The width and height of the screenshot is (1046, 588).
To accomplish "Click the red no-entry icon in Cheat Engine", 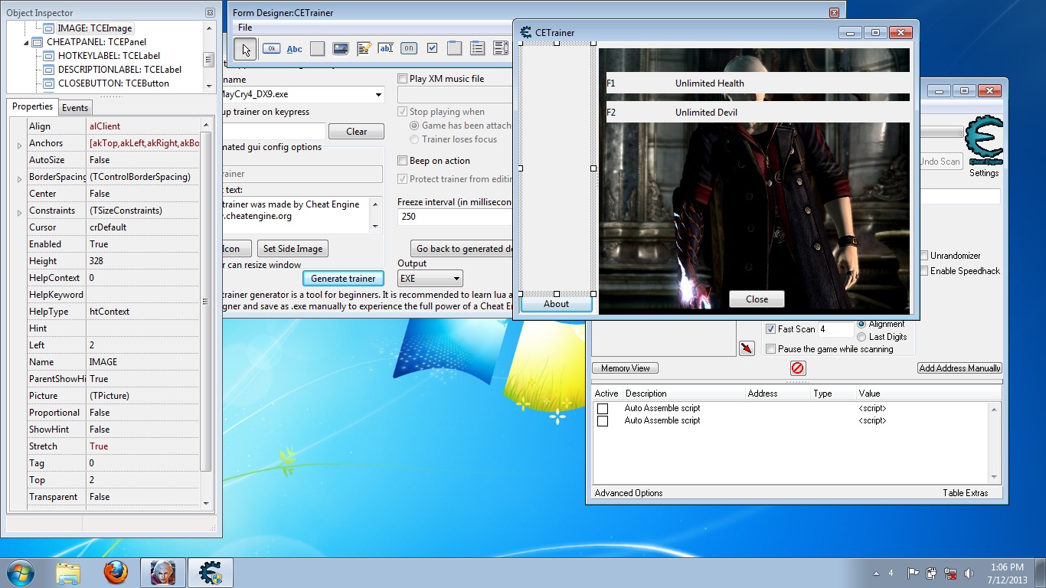I will (797, 369).
